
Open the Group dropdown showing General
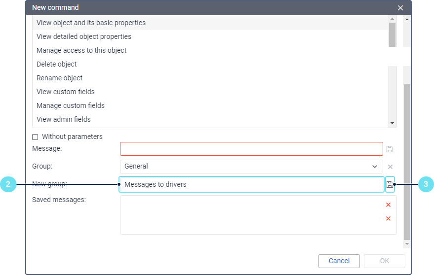pos(251,167)
